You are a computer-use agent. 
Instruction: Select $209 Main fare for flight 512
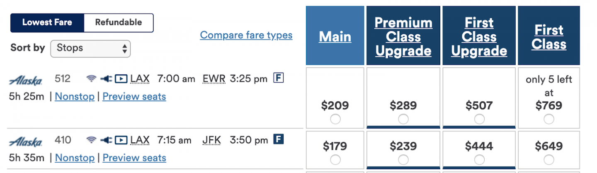point(335,119)
